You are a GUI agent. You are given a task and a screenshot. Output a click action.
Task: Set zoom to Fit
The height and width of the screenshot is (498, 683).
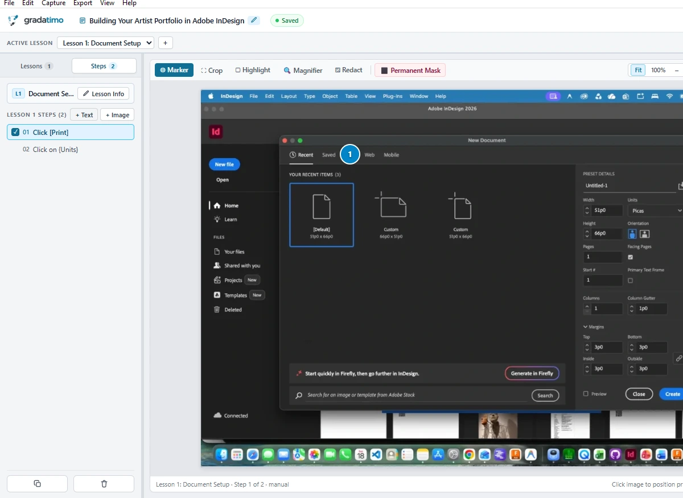pyautogui.click(x=639, y=70)
